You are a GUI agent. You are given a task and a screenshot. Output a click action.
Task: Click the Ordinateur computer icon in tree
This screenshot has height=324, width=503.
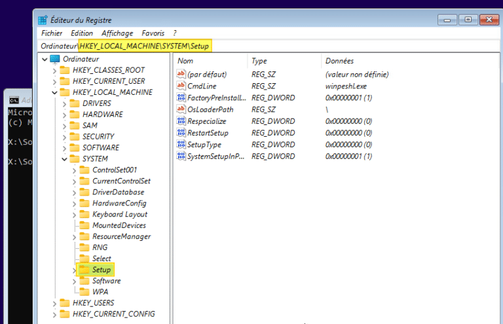55,59
